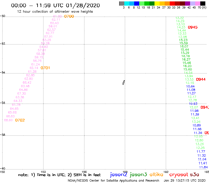The height and width of the screenshot is (183, 209).
Task: Select the green 16.07 wave height reading
Action: tap(184, 46)
